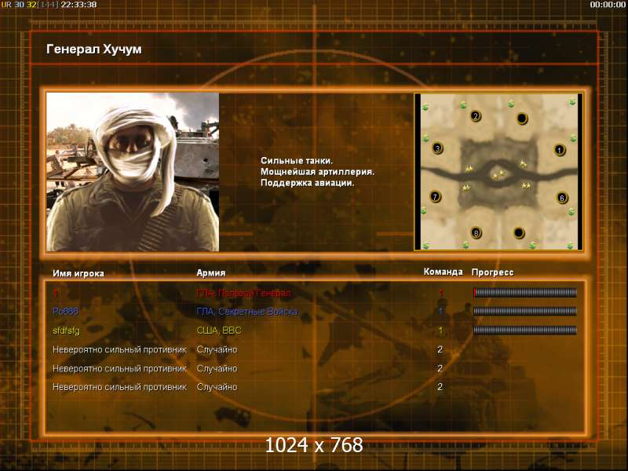
Task: Select player sfdfsfg name entry
Action: (x=66, y=330)
